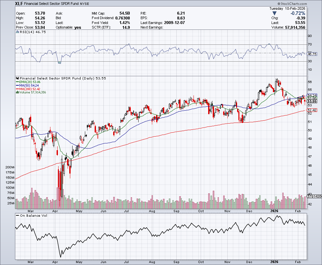Click Jul on the price chart date axis

pos(126,211)
